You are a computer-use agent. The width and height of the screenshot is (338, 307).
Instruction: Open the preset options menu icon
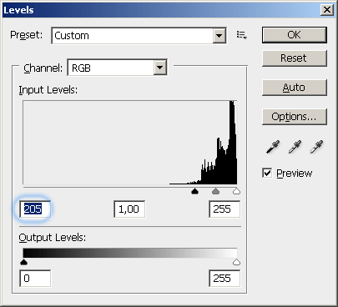[241, 35]
